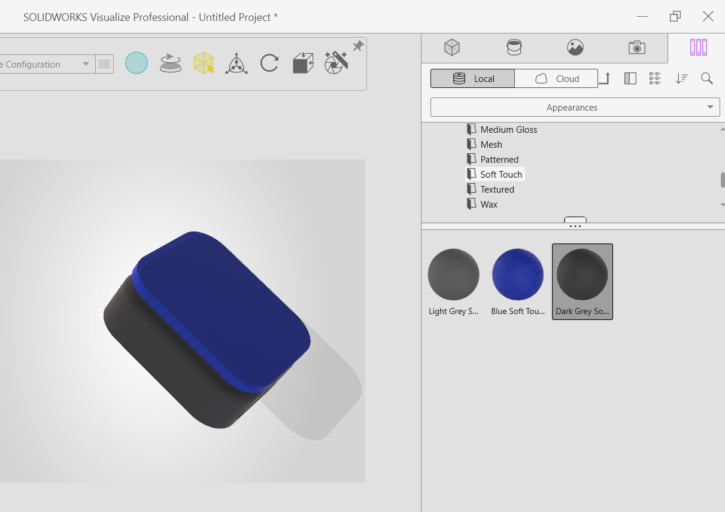Screen dimensions: 725x512
Task: Open the sort order options icon
Action: pyautogui.click(x=681, y=78)
